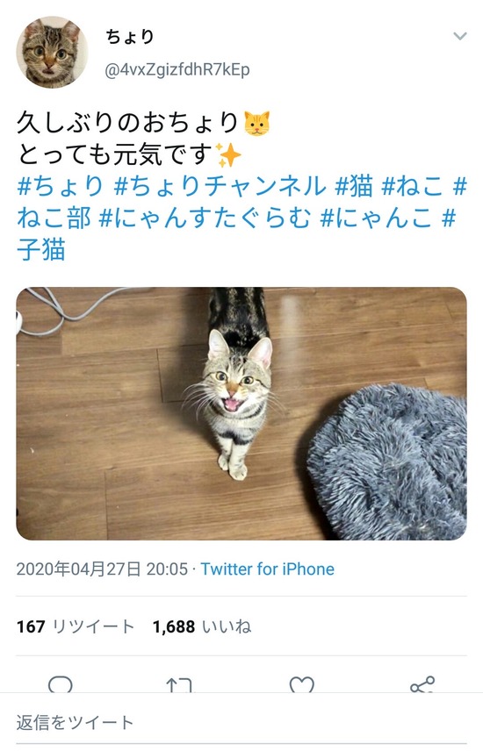Viewport: 483px width, 751px height.
Task: Open the #ちょりチャンネル hashtag
Action: [220, 186]
